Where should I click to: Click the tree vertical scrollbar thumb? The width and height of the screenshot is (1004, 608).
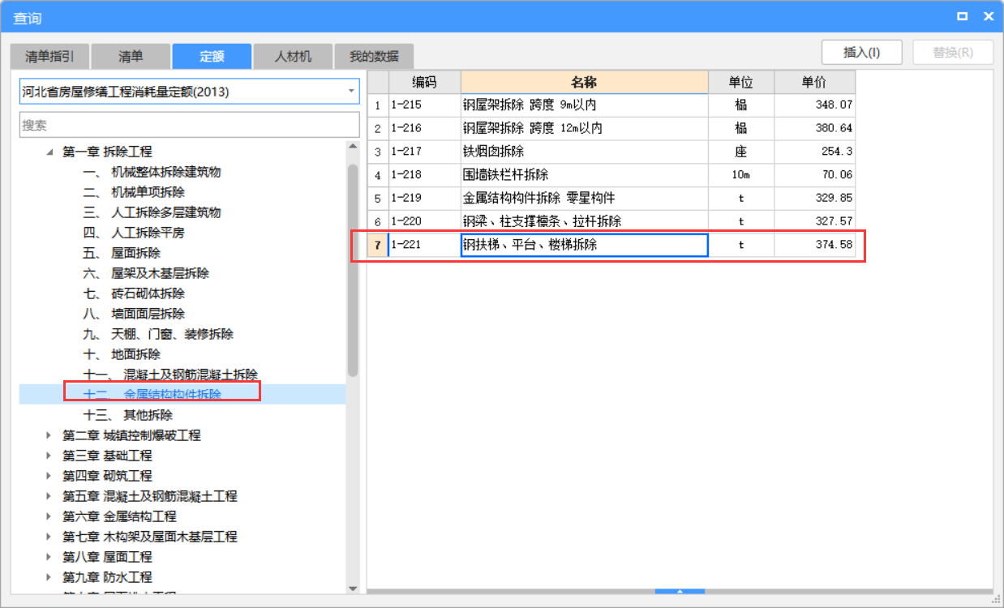click(x=353, y=270)
